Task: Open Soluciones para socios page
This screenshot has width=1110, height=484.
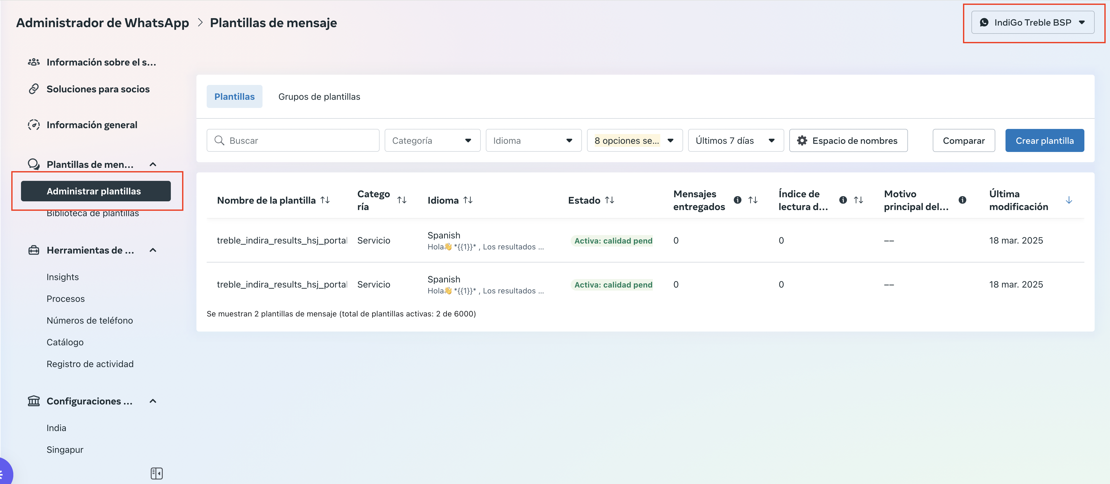Action: (98, 89)
